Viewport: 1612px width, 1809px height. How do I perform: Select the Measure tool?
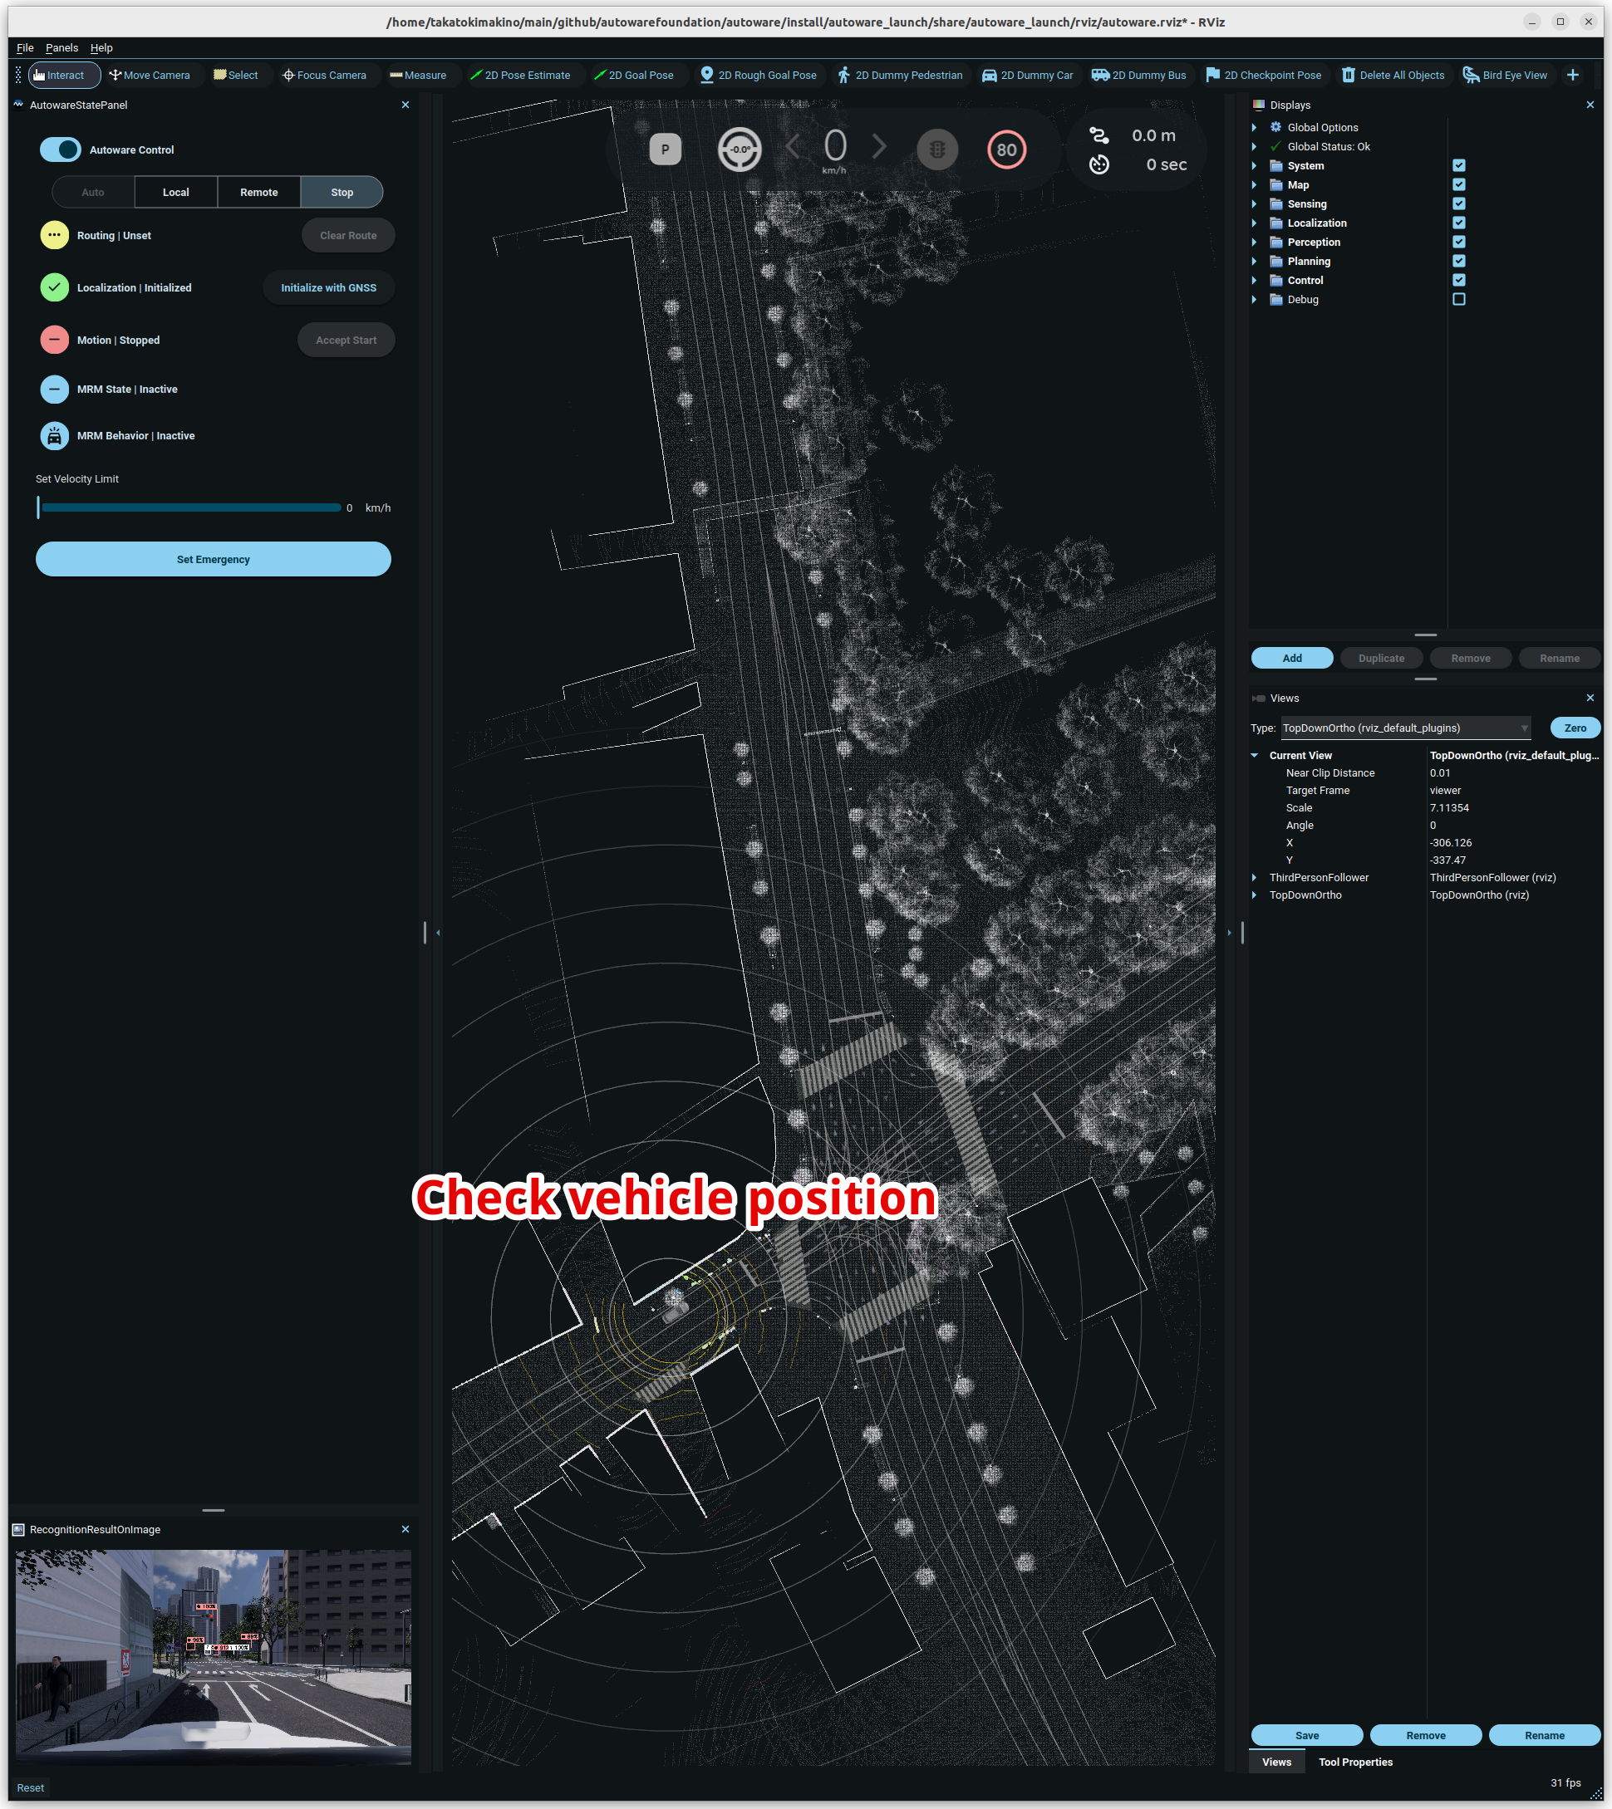(x=418, y=76)
